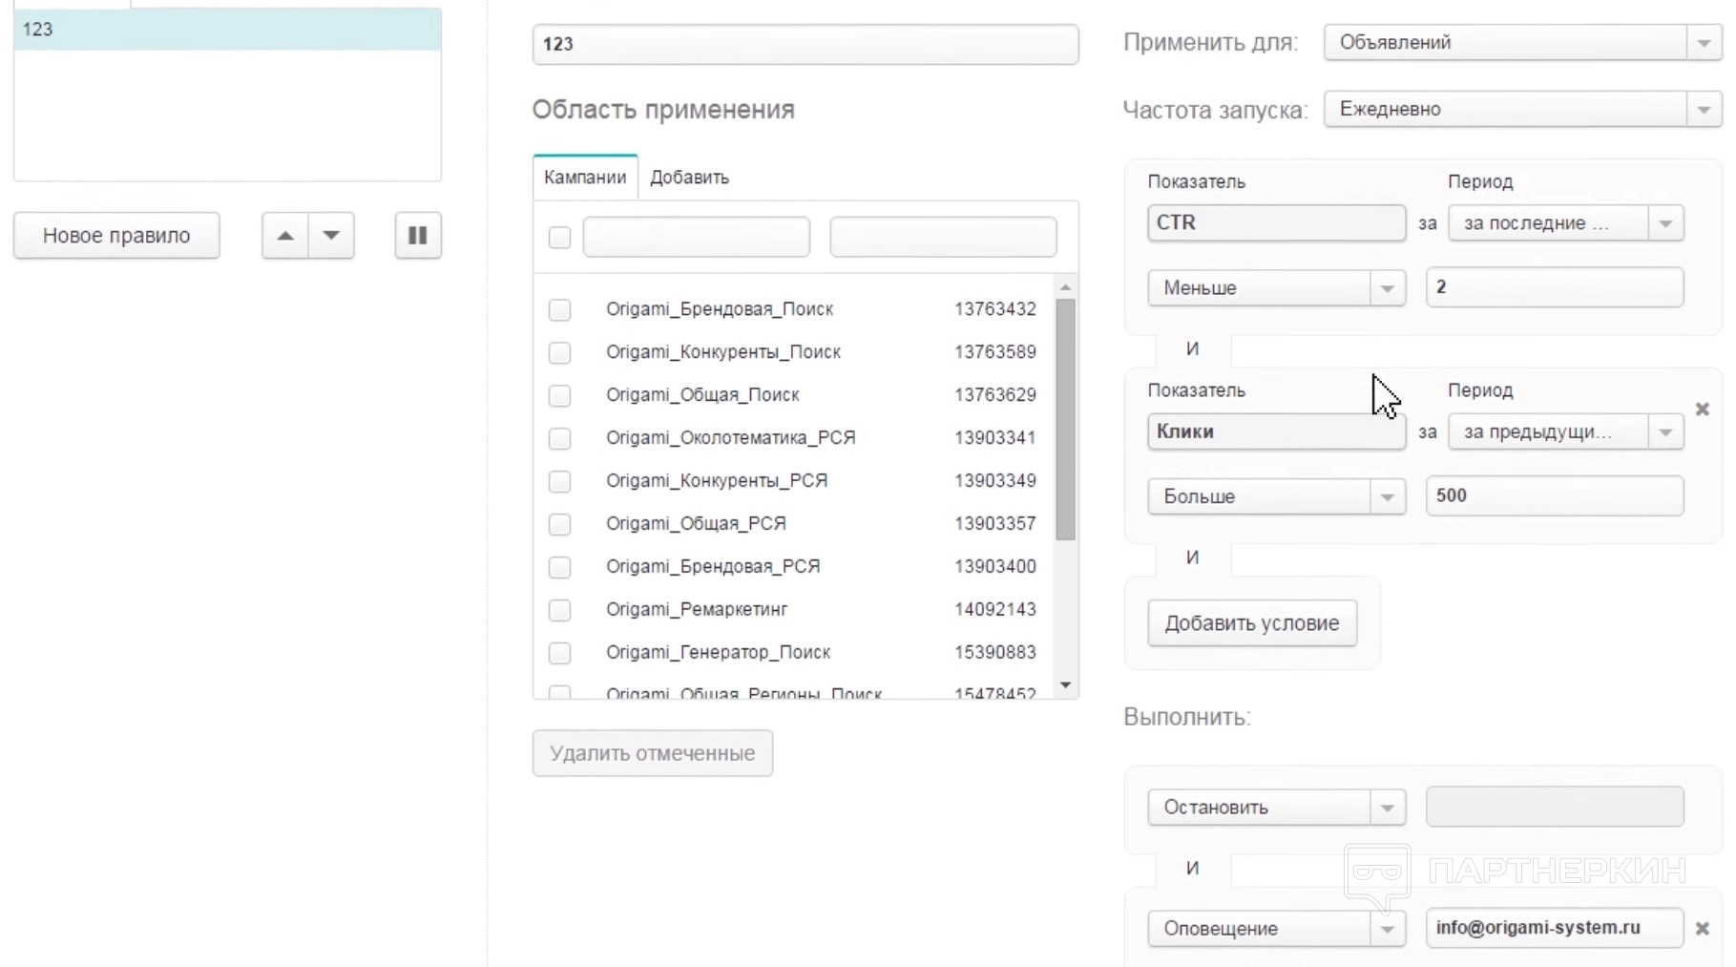Open the Меньше comparison dropdown

(1276, 288)
